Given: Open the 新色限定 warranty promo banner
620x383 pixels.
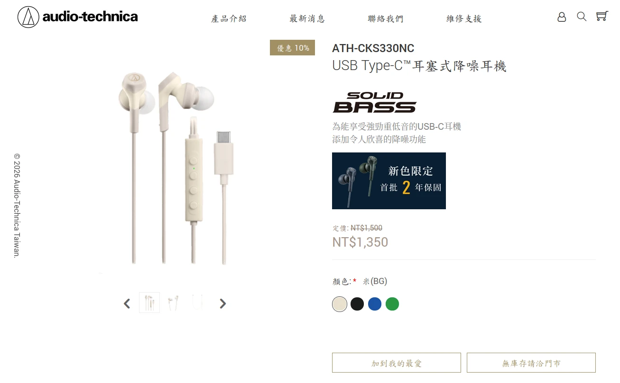Looking at the screenshot, I should [x=389, y=181].
